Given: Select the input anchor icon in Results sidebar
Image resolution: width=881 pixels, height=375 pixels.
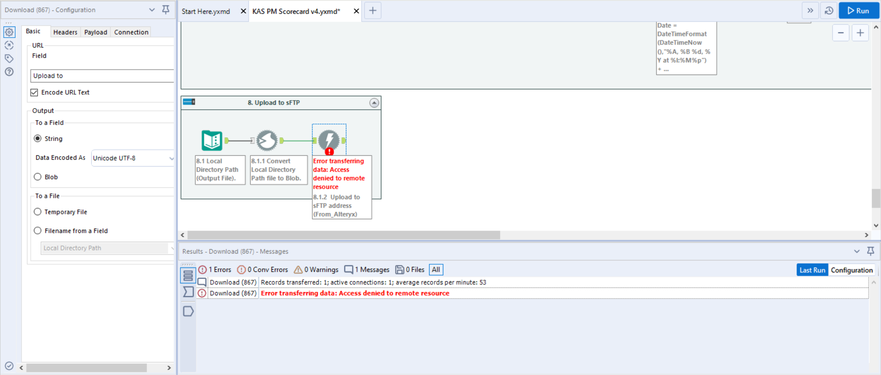Looking at the screenshot, I should pos(188,292).
